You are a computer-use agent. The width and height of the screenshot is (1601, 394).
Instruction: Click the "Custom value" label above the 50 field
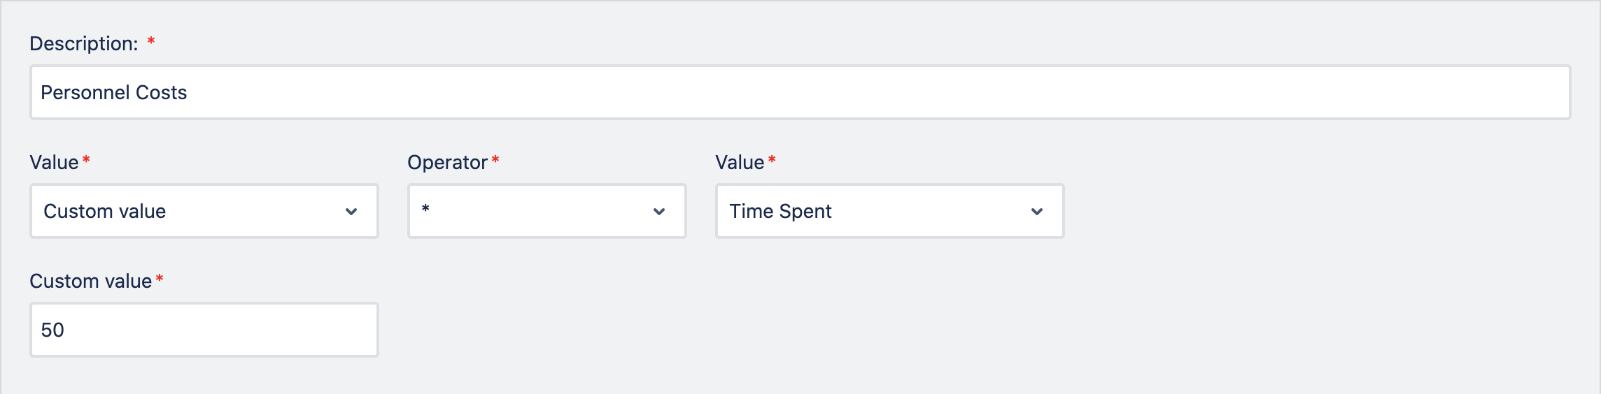click(x=90, y=281)
